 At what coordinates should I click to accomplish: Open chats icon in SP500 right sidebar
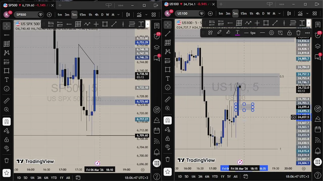157,58
